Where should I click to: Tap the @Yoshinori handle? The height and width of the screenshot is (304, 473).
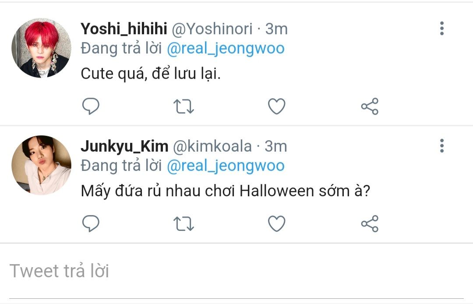[212, 29]
